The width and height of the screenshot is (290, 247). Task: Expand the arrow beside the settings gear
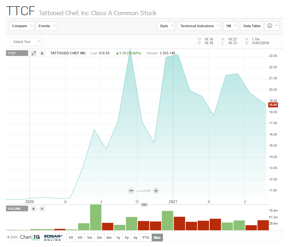(277, 26)
